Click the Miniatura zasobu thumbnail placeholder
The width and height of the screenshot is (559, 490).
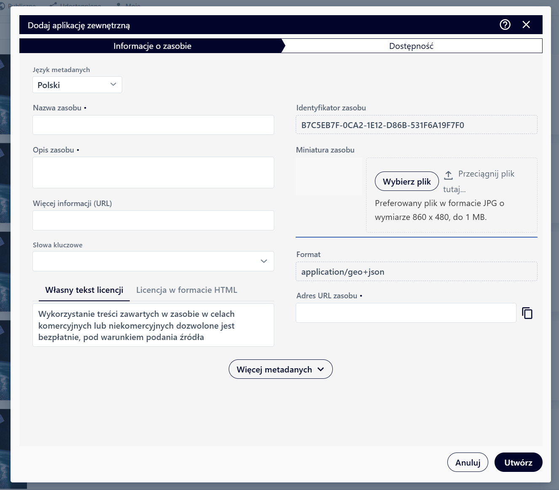(329, 177)
